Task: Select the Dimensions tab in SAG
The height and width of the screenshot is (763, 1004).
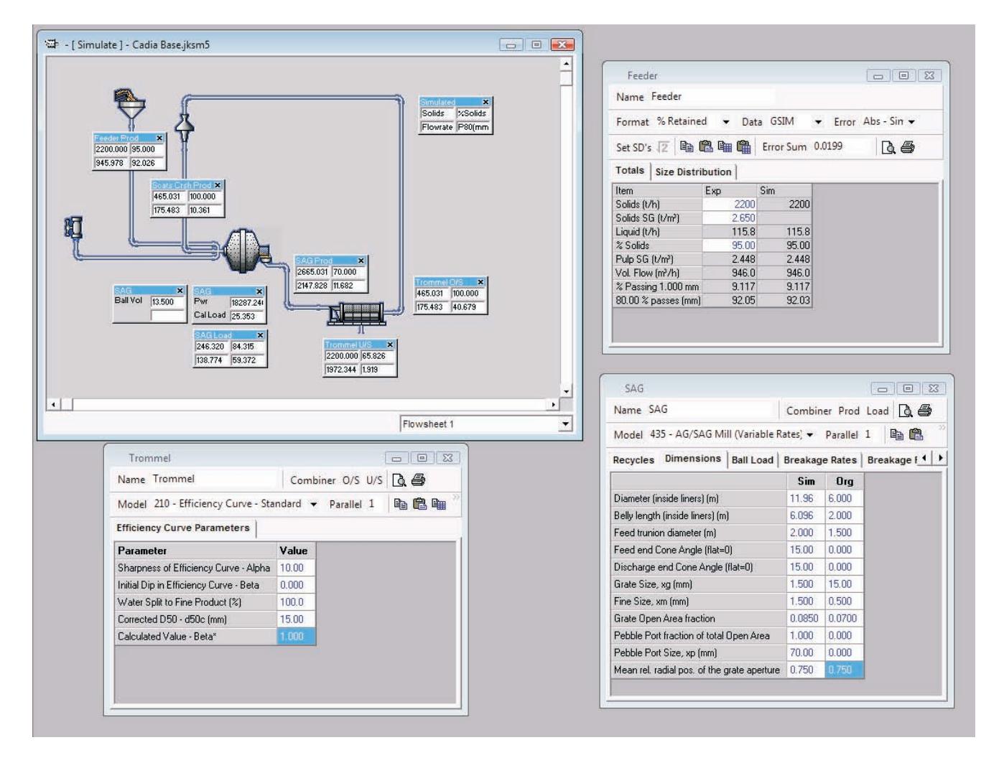Action: [x=693, y=459]
